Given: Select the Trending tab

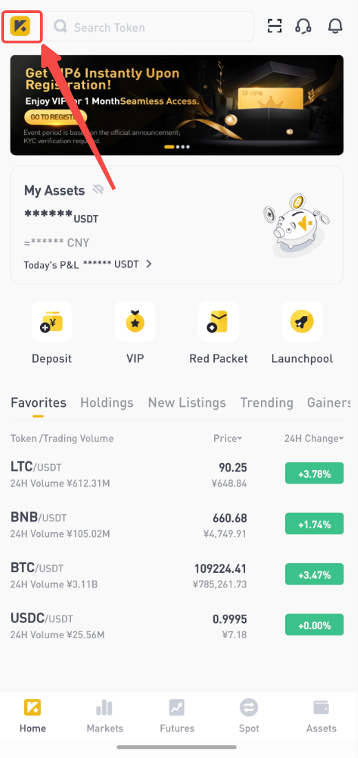Looking at the screenshot, I should coord(266,403).
